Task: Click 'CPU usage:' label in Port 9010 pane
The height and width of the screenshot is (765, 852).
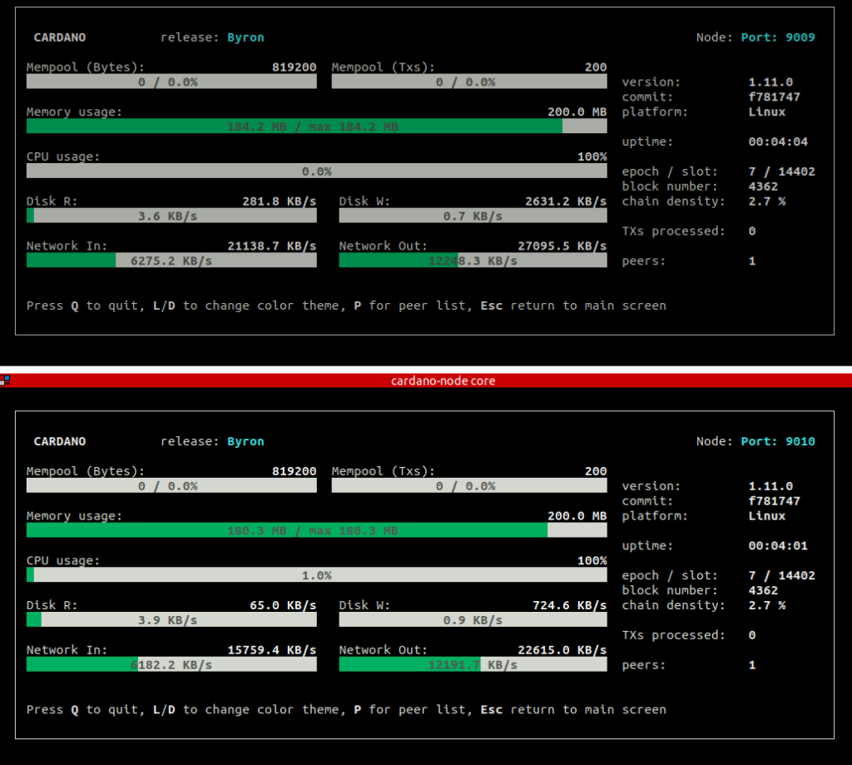Action: click(63, 560)
